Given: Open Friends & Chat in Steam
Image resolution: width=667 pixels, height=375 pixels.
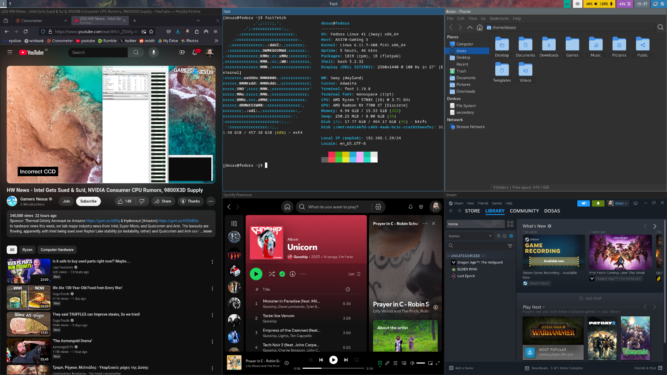Looking at the screenshot, I should point(648,368).
